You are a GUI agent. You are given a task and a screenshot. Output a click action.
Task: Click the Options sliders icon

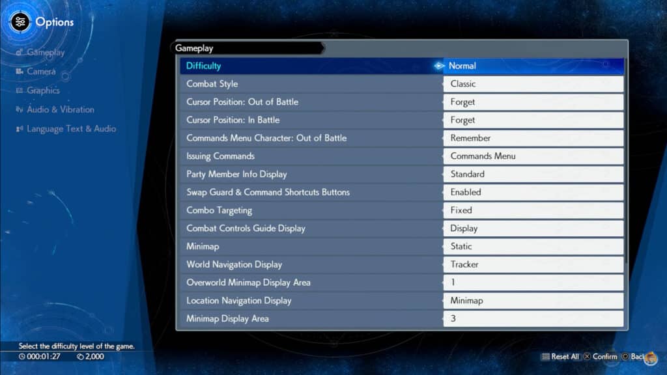(x=20, y=21)
